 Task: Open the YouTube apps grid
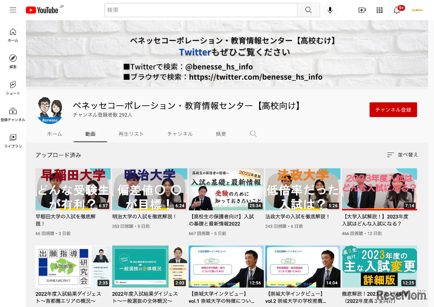379,10
